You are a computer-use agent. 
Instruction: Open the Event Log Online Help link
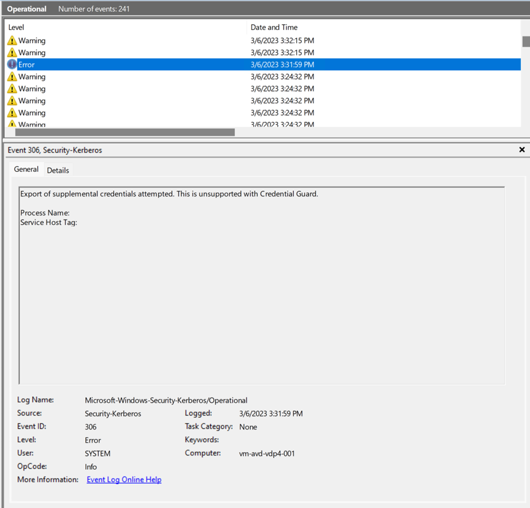[123, 479]
